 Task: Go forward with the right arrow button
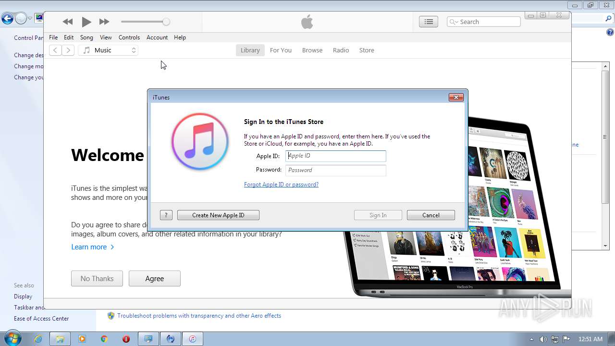pos(68,50)
